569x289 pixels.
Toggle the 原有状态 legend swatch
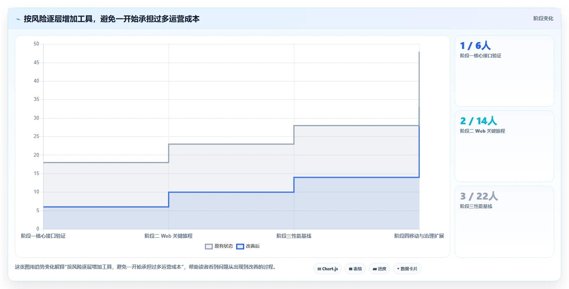point(209,247)
